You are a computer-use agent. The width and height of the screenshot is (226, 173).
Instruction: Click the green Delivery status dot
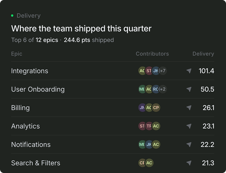pyautogui.click(x=12, y=16)
